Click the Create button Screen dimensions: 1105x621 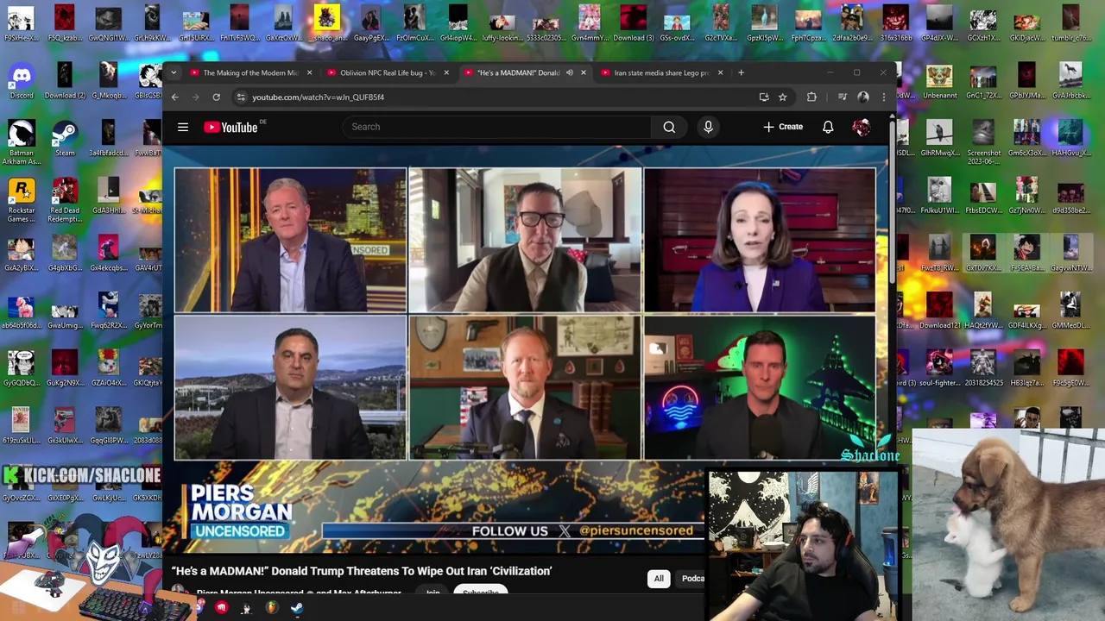tap(783, 127)
